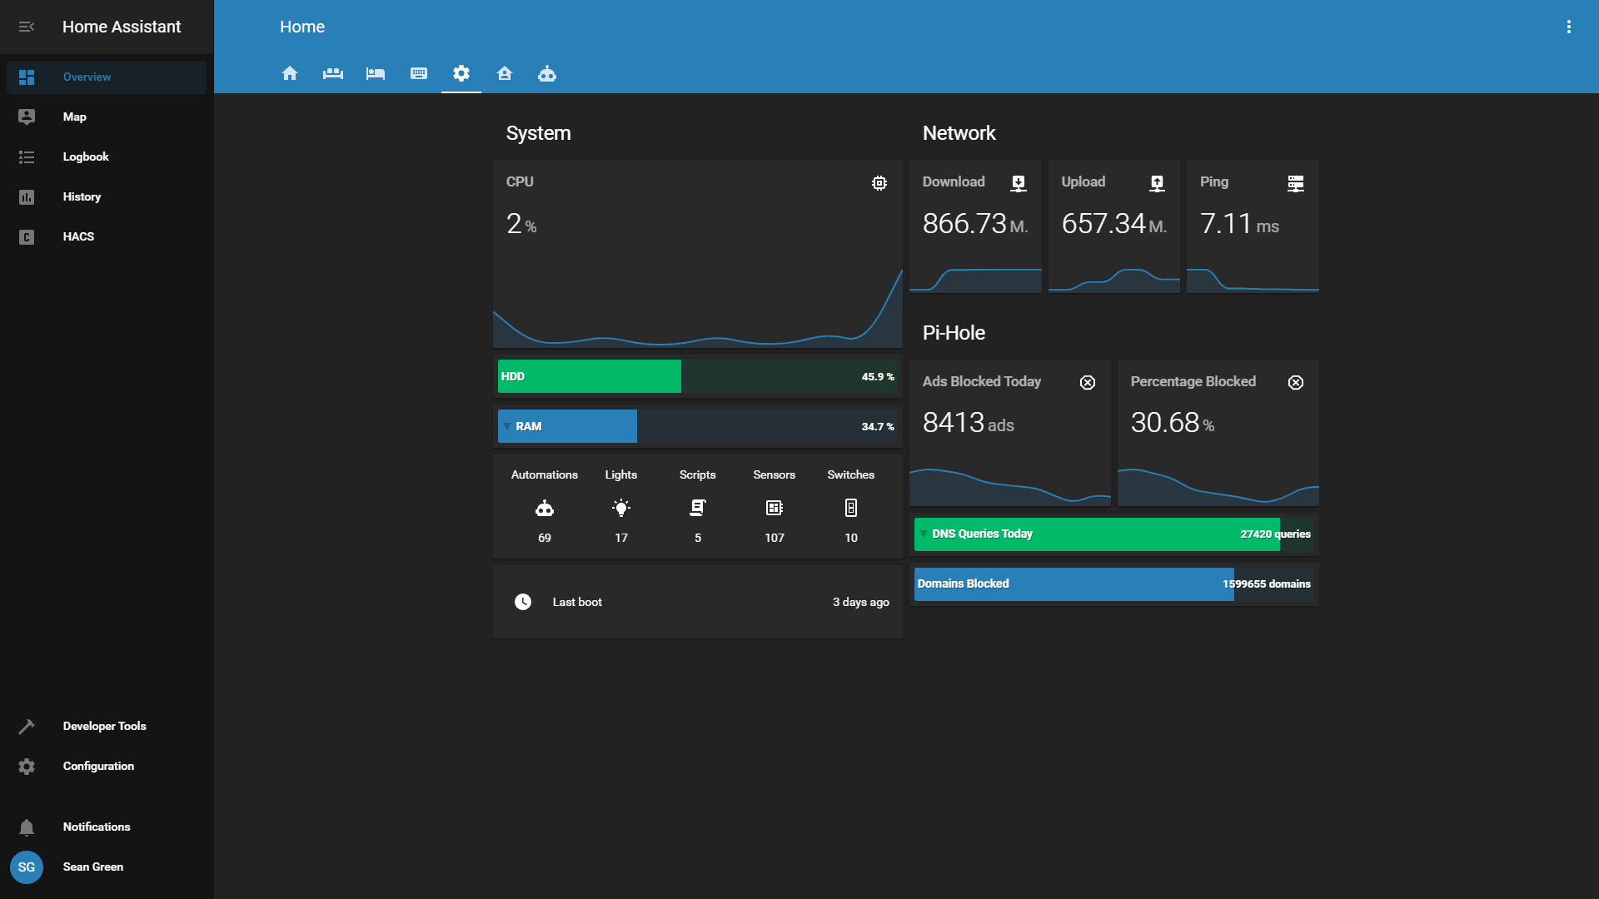Open the Upload 657.34 value
The height and width of the screenshot is (899, 1599).
[x=1114, y=224]
